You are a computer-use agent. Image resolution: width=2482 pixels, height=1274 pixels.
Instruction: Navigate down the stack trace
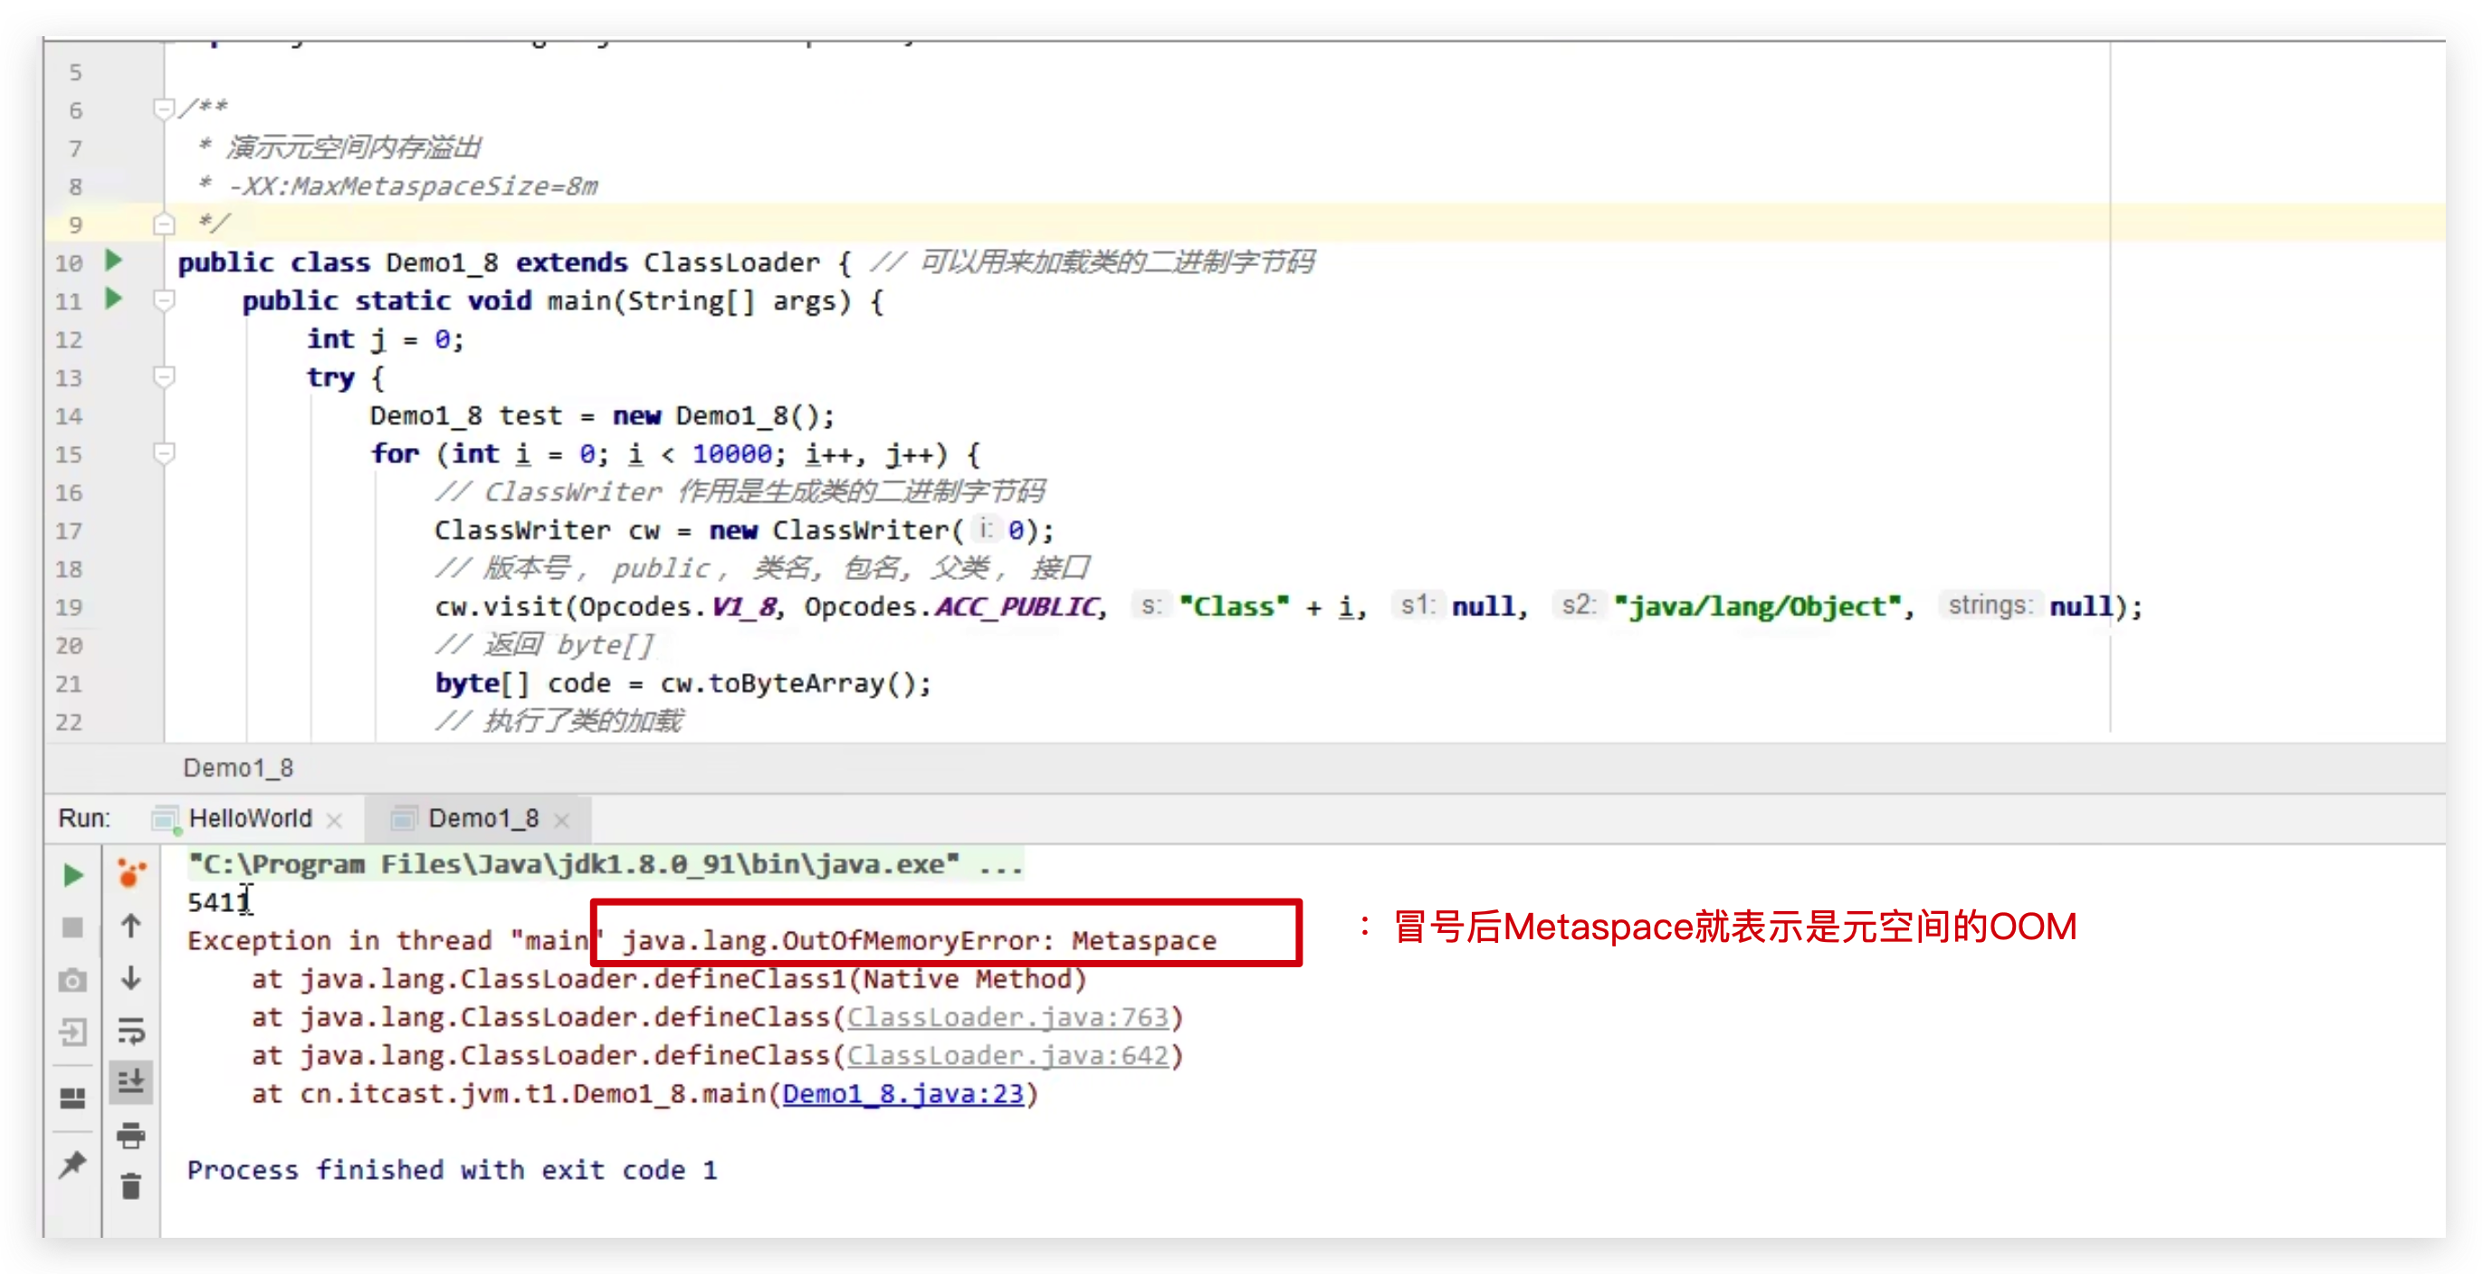pos(131,980)
